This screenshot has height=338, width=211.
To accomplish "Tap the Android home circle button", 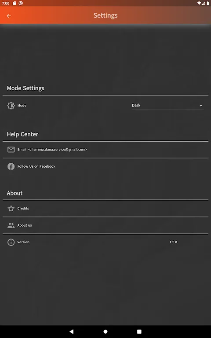I will click(105, 331).
